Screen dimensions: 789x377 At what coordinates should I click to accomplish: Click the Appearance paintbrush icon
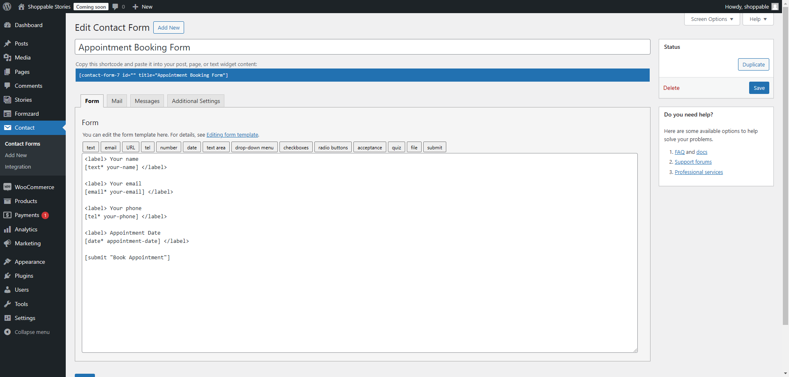[7, 262]
